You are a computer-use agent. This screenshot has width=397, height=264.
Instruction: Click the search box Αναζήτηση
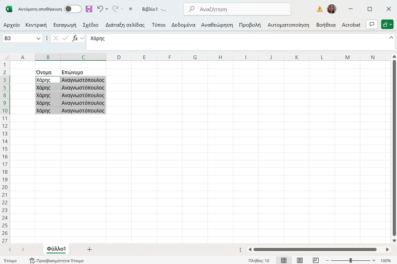237,9
